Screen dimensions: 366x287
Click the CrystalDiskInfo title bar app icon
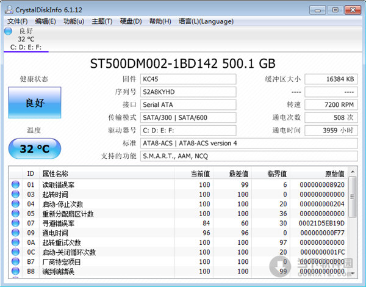[x=9, y=10]
